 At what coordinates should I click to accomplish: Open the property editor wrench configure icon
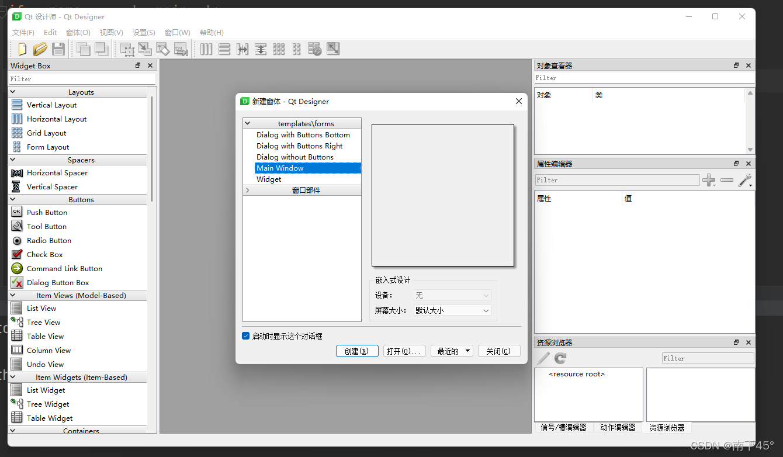(745, 180)
